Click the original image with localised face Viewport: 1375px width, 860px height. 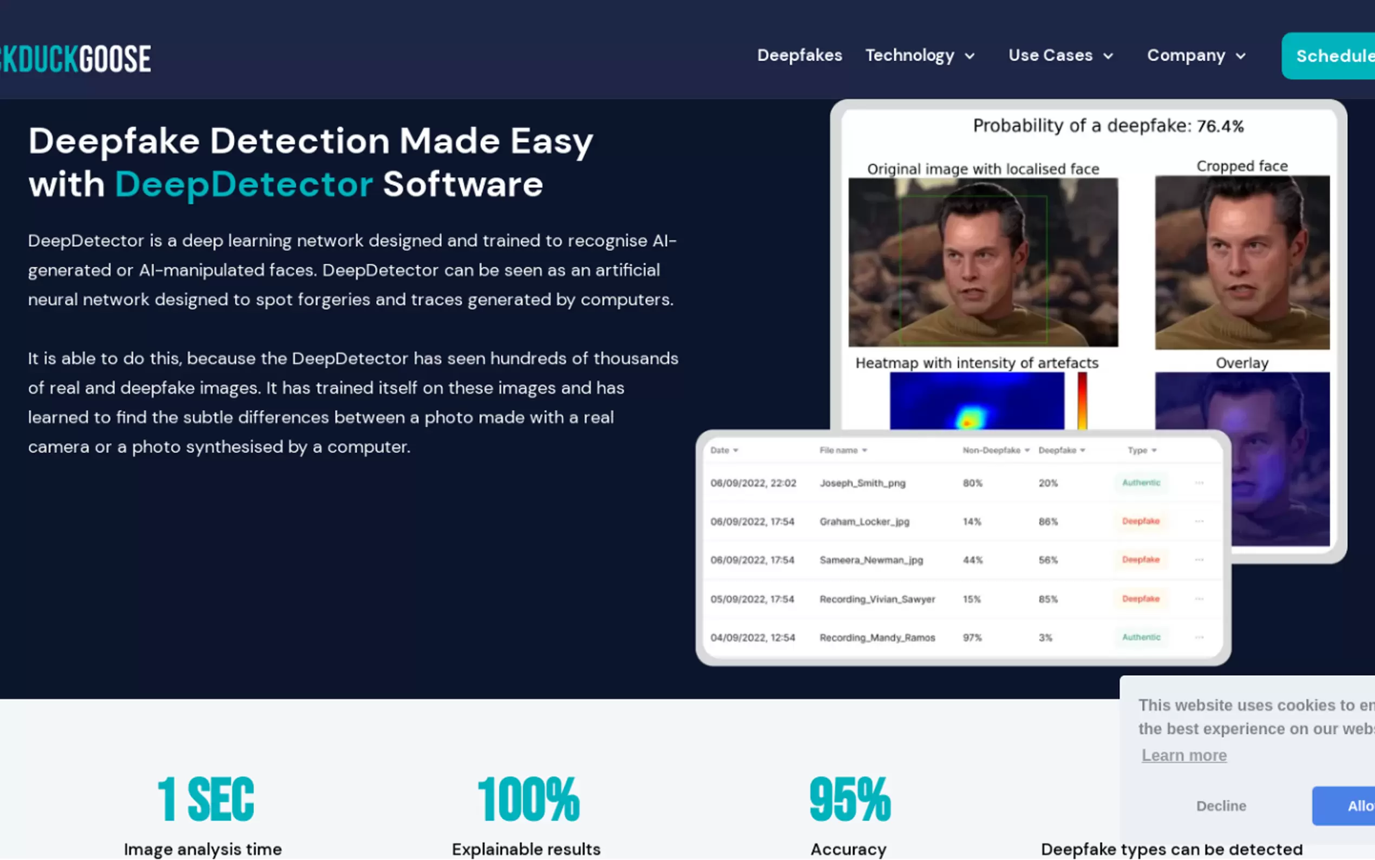coord(982,262)
